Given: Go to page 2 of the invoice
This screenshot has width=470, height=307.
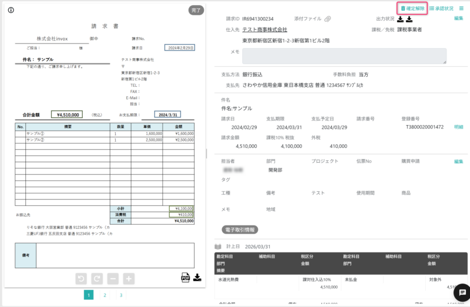Looking at the screenshot, I should click(105, 295).
